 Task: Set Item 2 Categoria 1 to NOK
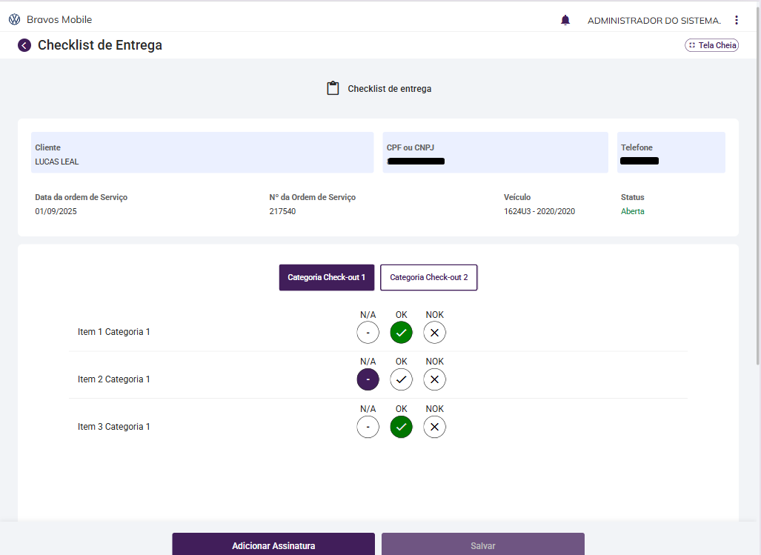coord(434,379)
